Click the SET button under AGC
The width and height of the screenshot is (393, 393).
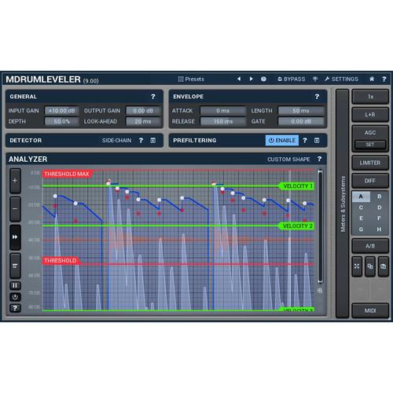pos(370,145)
